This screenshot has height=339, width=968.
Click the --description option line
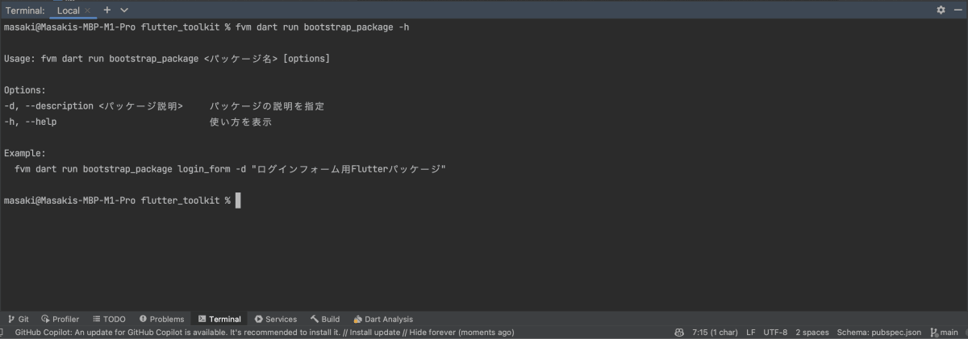165,106
